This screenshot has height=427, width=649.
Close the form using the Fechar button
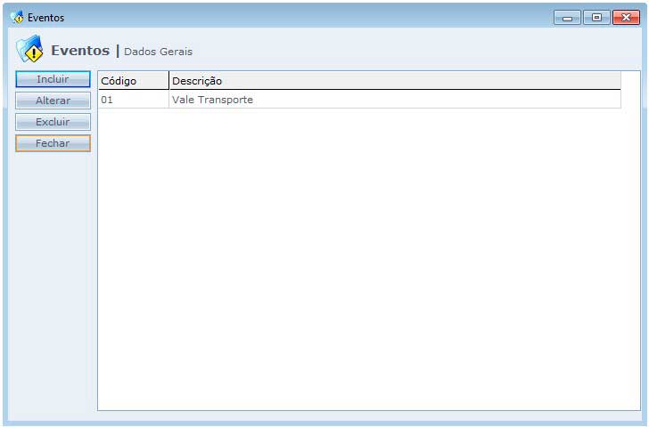53,143
